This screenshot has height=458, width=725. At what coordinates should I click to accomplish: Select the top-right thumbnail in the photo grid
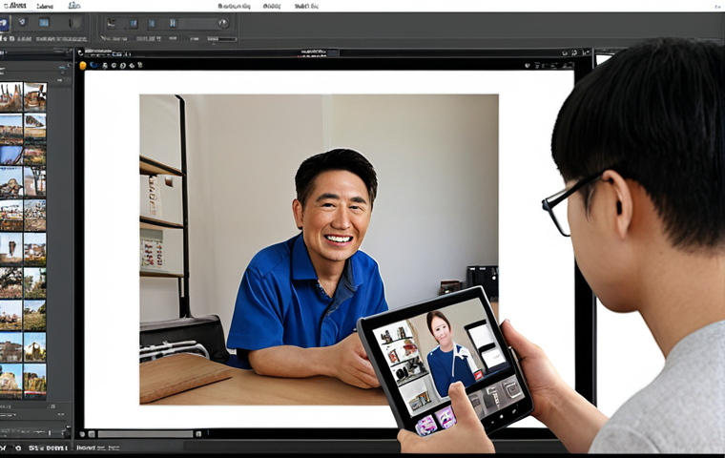coord(35,96)
